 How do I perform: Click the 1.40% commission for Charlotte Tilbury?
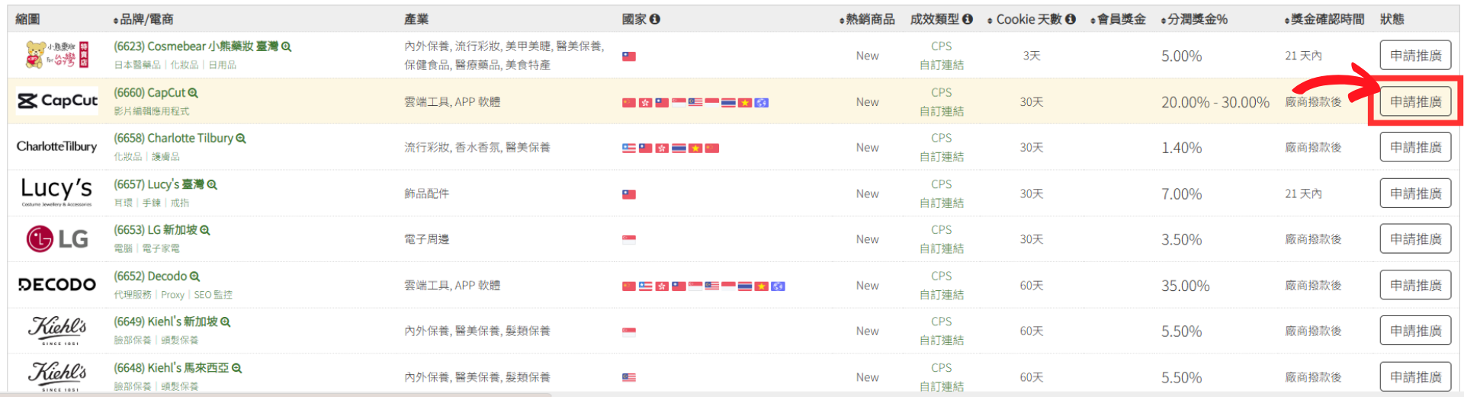click(1182, 148)
